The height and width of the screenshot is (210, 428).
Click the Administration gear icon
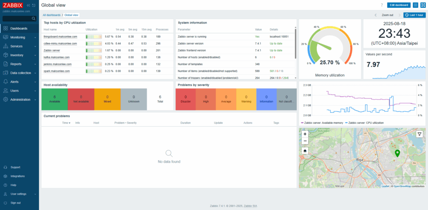(x=5, y=100)
